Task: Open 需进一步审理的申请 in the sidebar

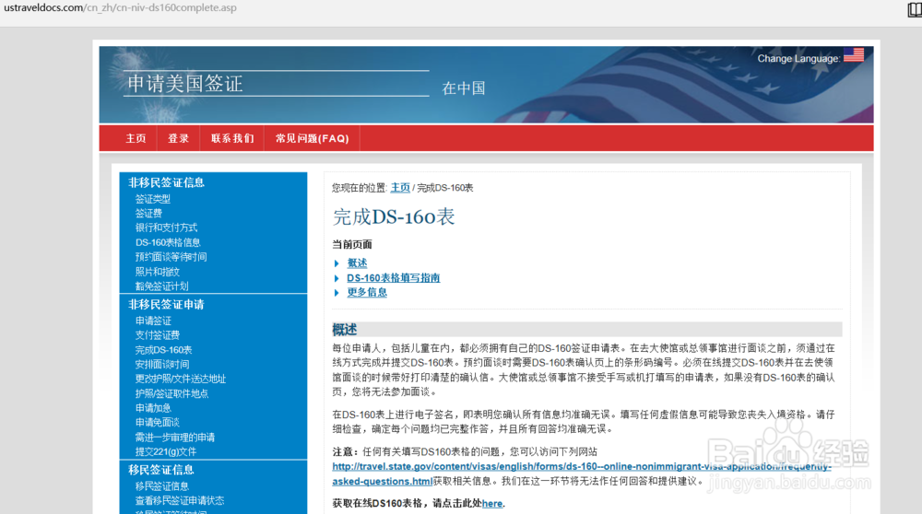Action: [175, 437]
